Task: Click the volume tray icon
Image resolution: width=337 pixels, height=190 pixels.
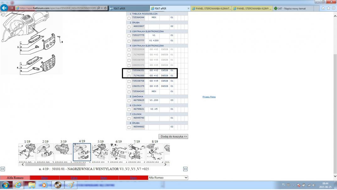Action: [x=314, y=185]
